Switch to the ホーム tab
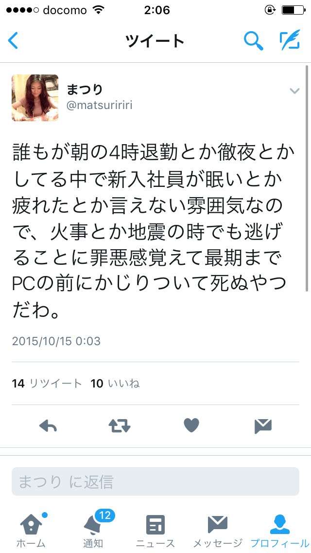311x553 pixels. [x=31, y=531]
